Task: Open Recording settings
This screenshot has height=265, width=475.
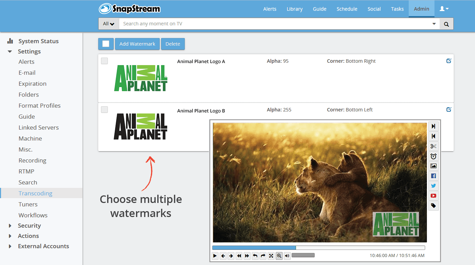Action: (x=32, y=160)
